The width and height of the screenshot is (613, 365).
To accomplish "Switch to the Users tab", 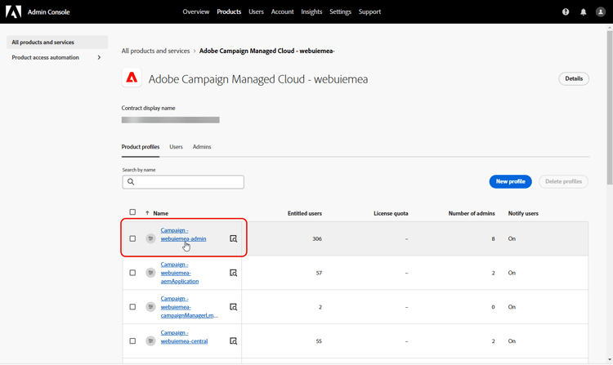I will [x=176, y=147].
